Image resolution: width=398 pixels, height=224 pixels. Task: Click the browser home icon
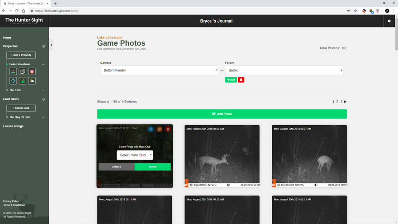24,11
